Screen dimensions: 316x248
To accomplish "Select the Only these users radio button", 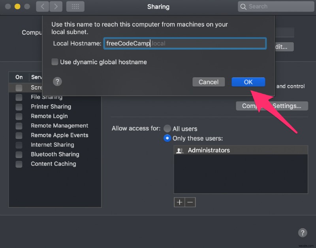I will (167, 138).
